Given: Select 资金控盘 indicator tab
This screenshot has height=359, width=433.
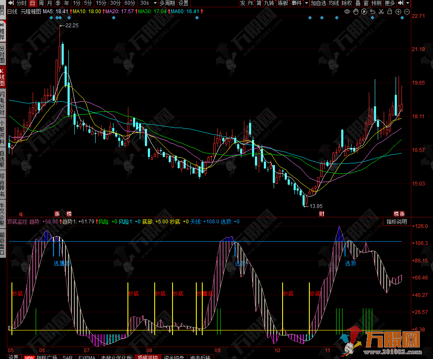Looking at the screenshot, I should point(174,357).
